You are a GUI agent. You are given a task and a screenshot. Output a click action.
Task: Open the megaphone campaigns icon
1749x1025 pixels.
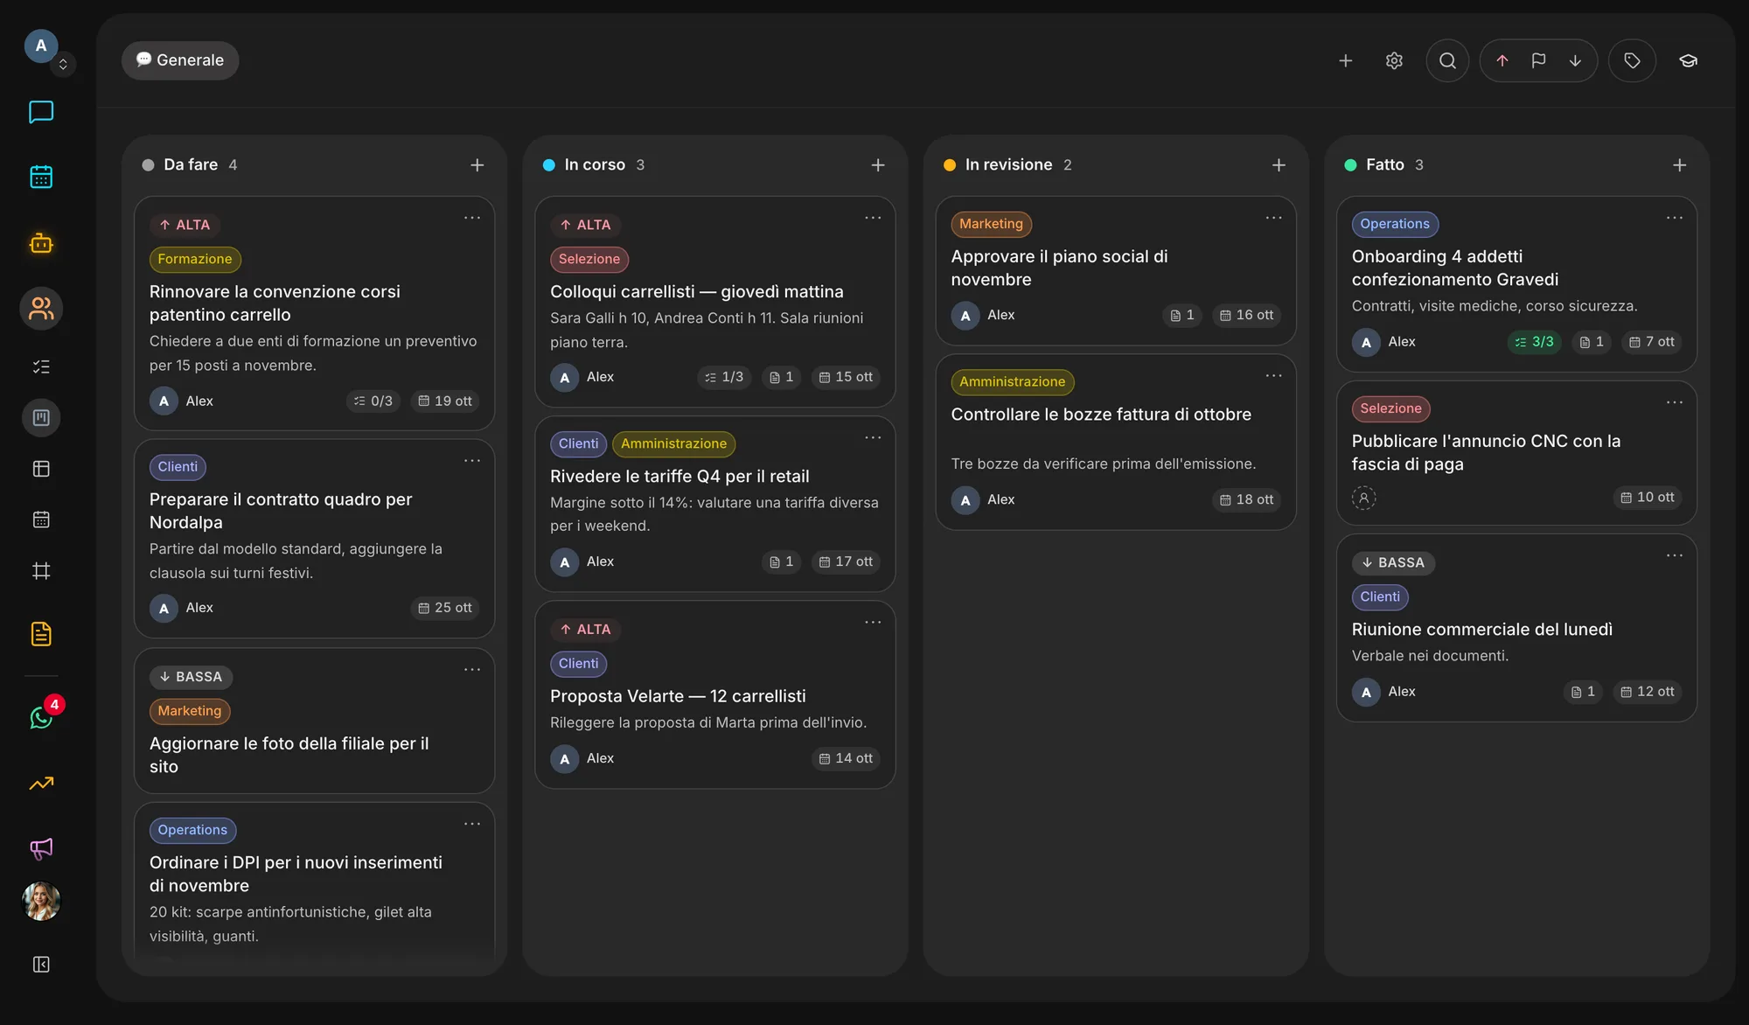[x=41, y=847]
